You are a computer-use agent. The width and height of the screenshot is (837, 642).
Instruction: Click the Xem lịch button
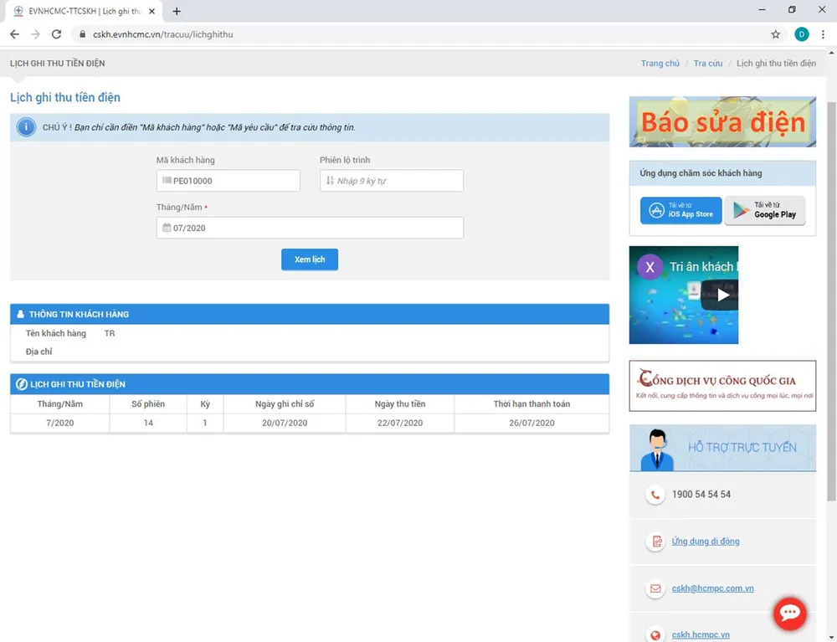309,259
